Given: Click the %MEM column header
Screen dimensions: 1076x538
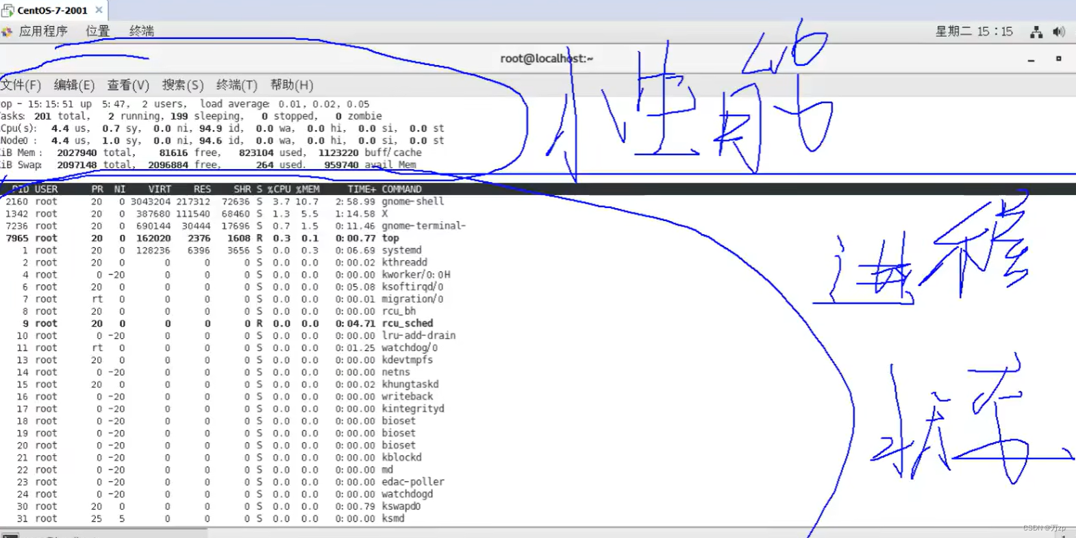Looking at the screenshot, I should pos(308,189).
